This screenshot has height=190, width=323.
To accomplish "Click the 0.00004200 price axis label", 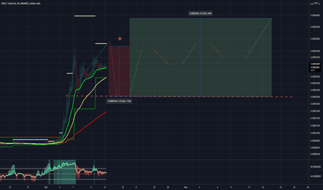I will tap(315, 27).
